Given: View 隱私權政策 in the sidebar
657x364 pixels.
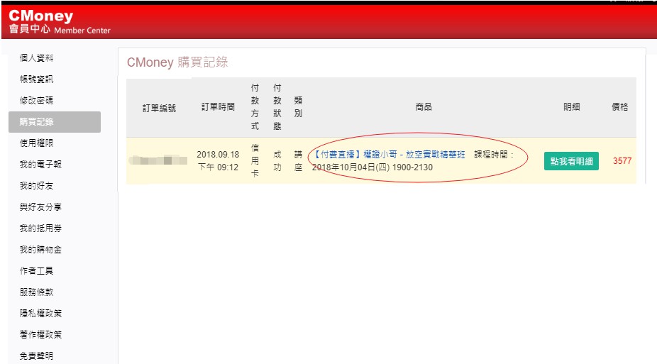Looking at the screenshot, I should tap(40, 314).
